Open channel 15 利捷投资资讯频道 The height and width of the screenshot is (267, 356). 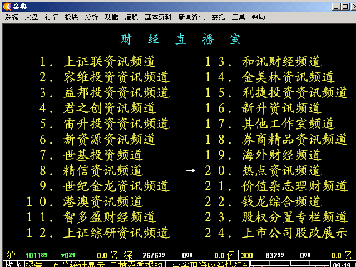[x=276, y=92]
